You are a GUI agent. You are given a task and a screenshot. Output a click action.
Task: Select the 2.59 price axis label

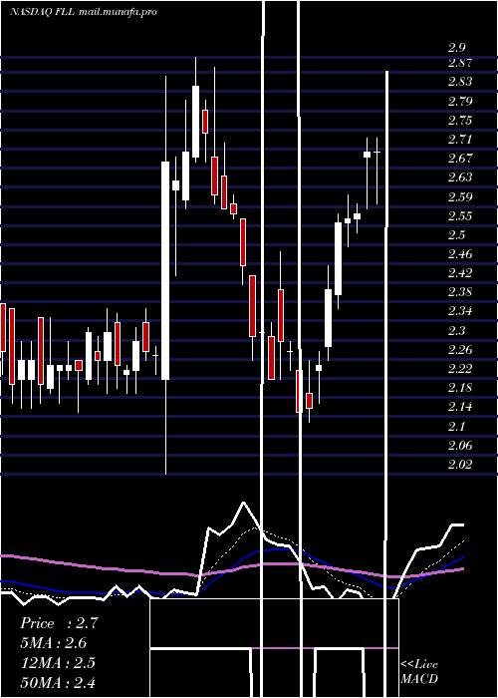[460, 196]
